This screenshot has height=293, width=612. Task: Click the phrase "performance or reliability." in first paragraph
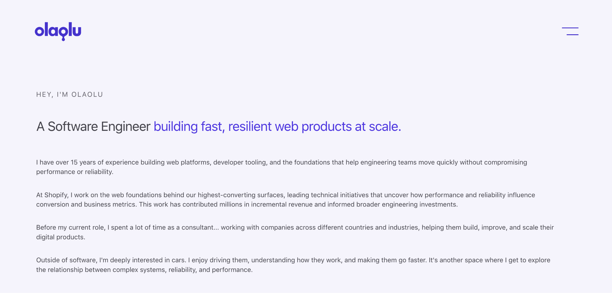click(75, 172)
